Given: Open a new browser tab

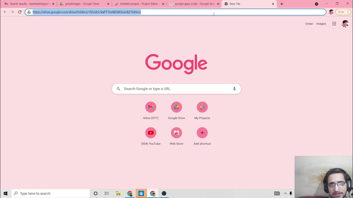Looking at the screenshot, I should coord(282,4).
